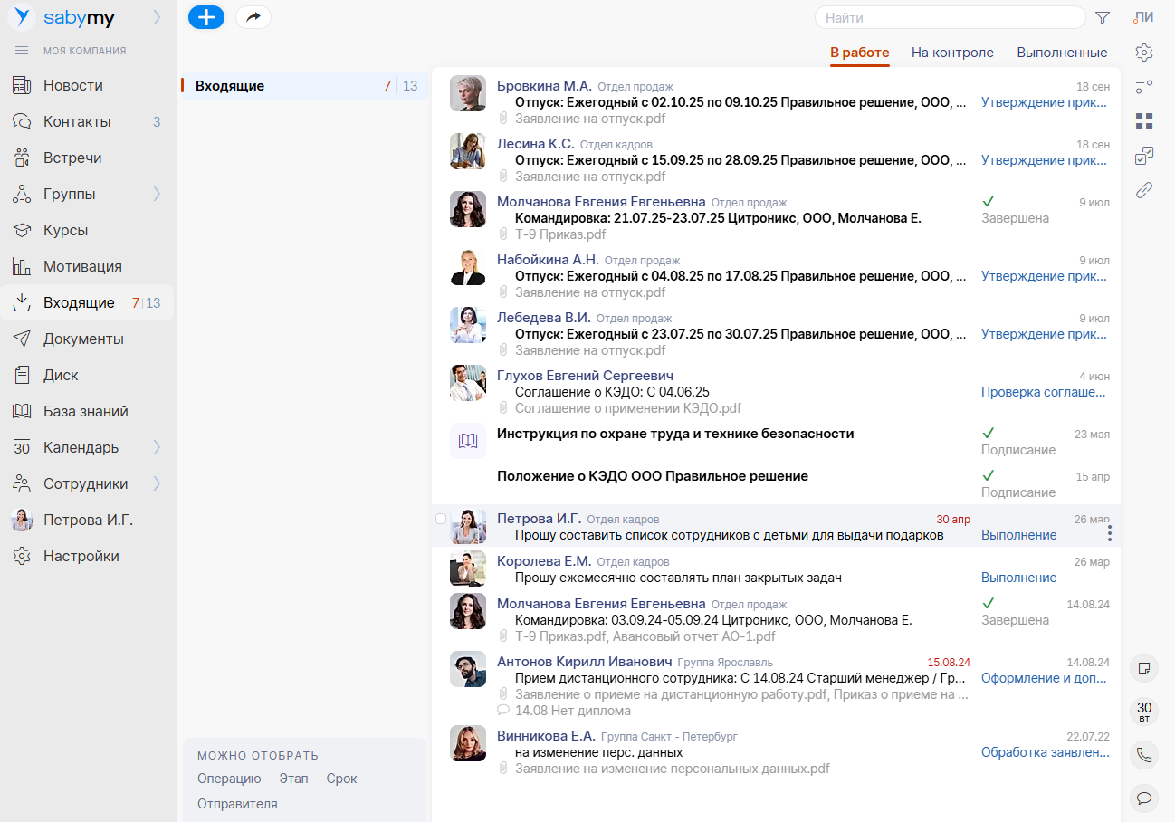1175x822 pixels.
Task: Open the chat messages bubble icon
Action: pyautogui.click(x=1144, y=798)
